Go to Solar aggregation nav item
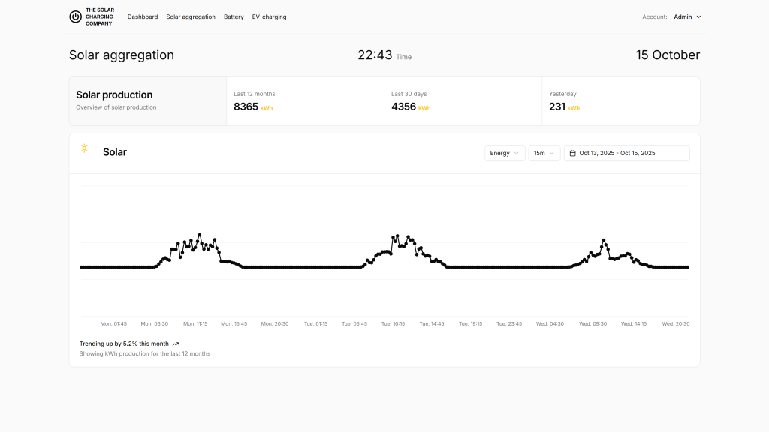769x432 pixels. click(191, 16)
